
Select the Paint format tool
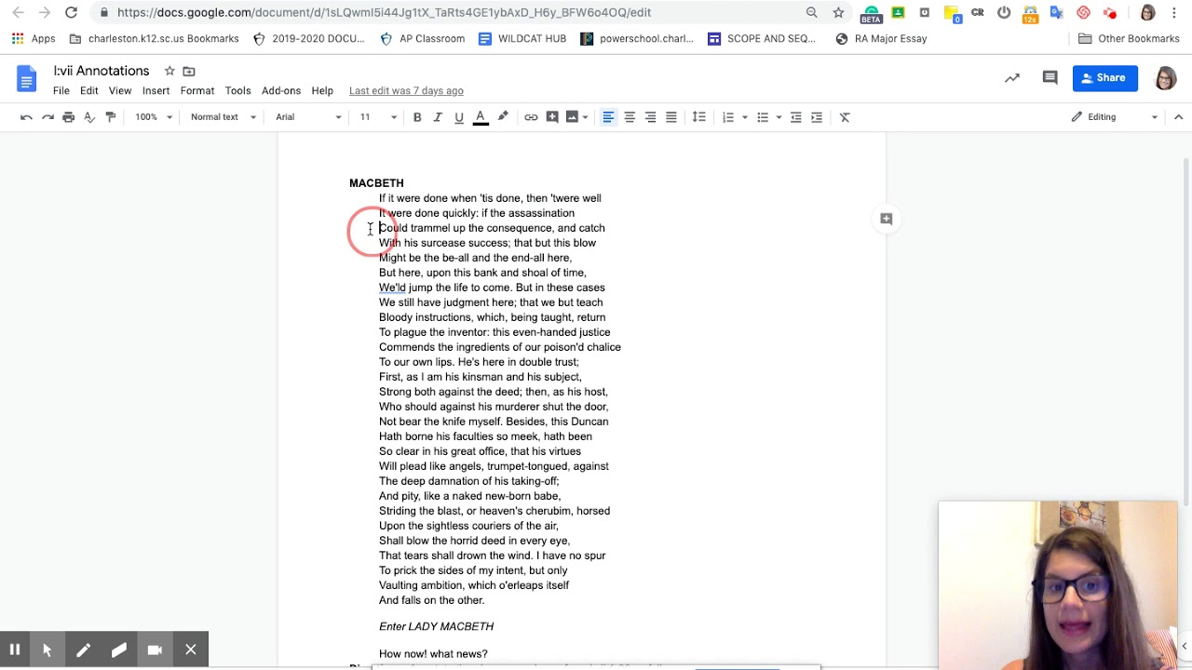[x=111, y=117]
